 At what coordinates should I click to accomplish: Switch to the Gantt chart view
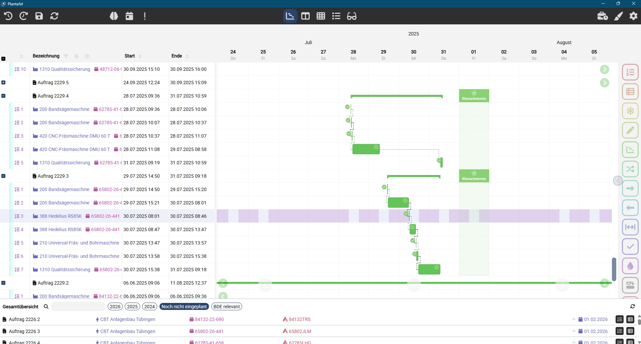click(x=290, y=16)
